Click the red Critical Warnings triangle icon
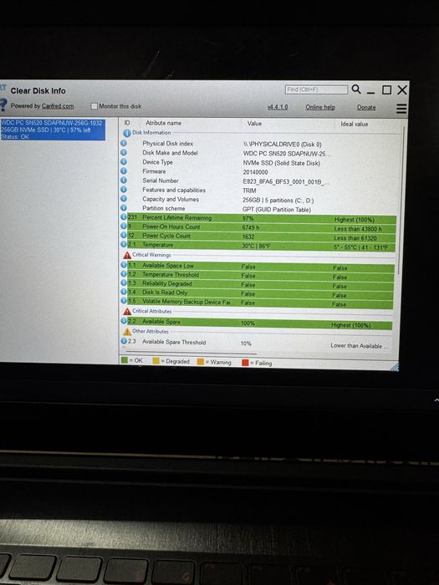Viewport: 439px width, 585px height. [x=127, y=255]
